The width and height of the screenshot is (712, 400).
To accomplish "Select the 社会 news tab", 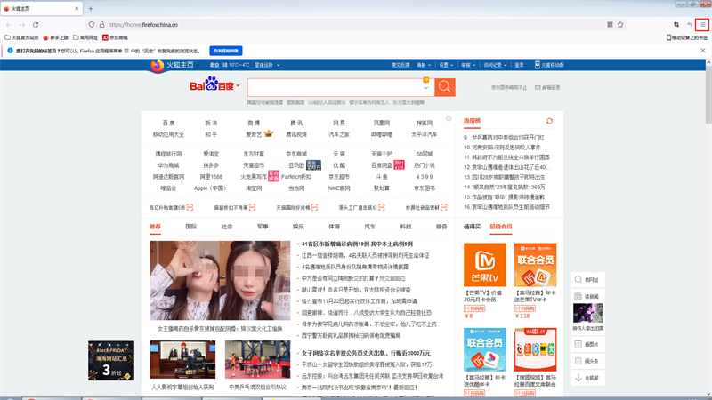I will pyautogui.click(x=227, y=227).
